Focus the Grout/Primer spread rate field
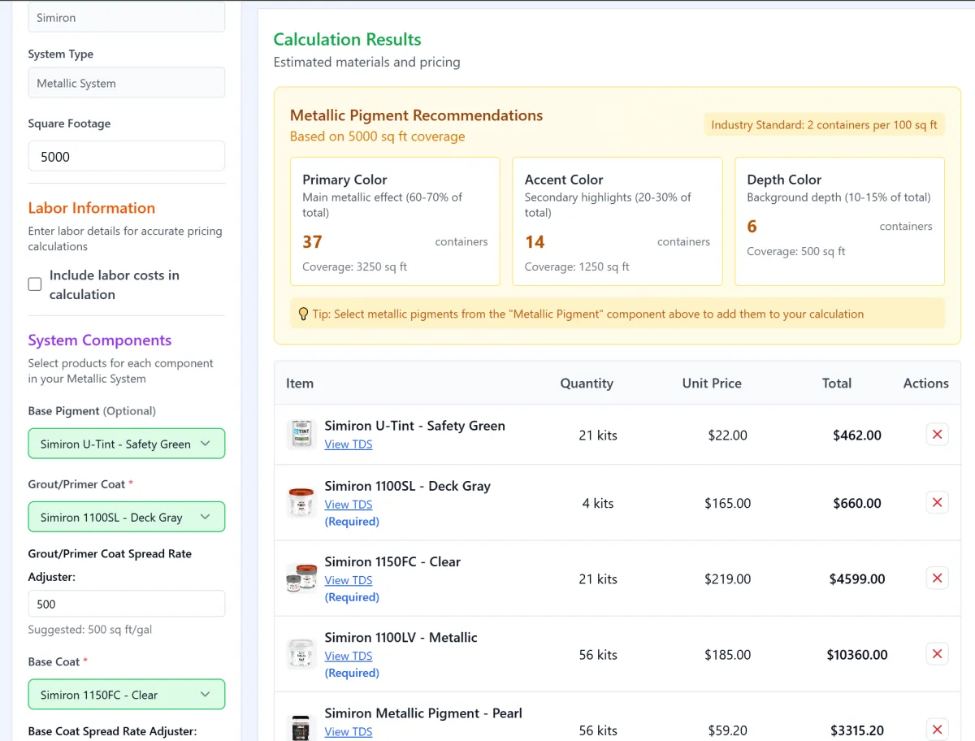This screenshot has width=975, height=741. coord(127,604)
